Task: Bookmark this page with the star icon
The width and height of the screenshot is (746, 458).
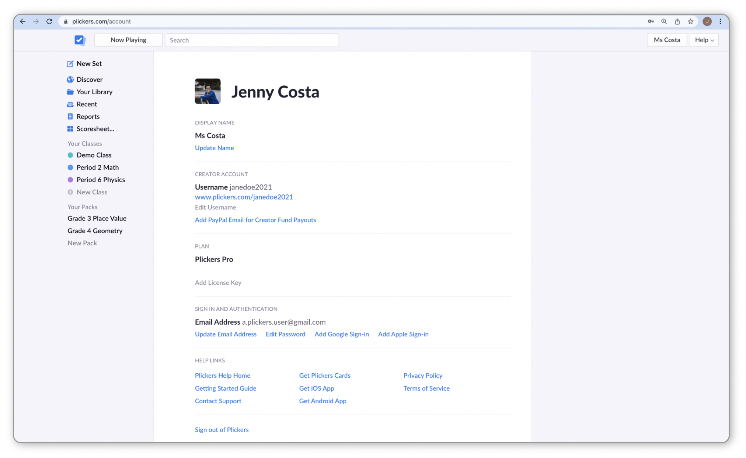Action: [x=690, y=21]
